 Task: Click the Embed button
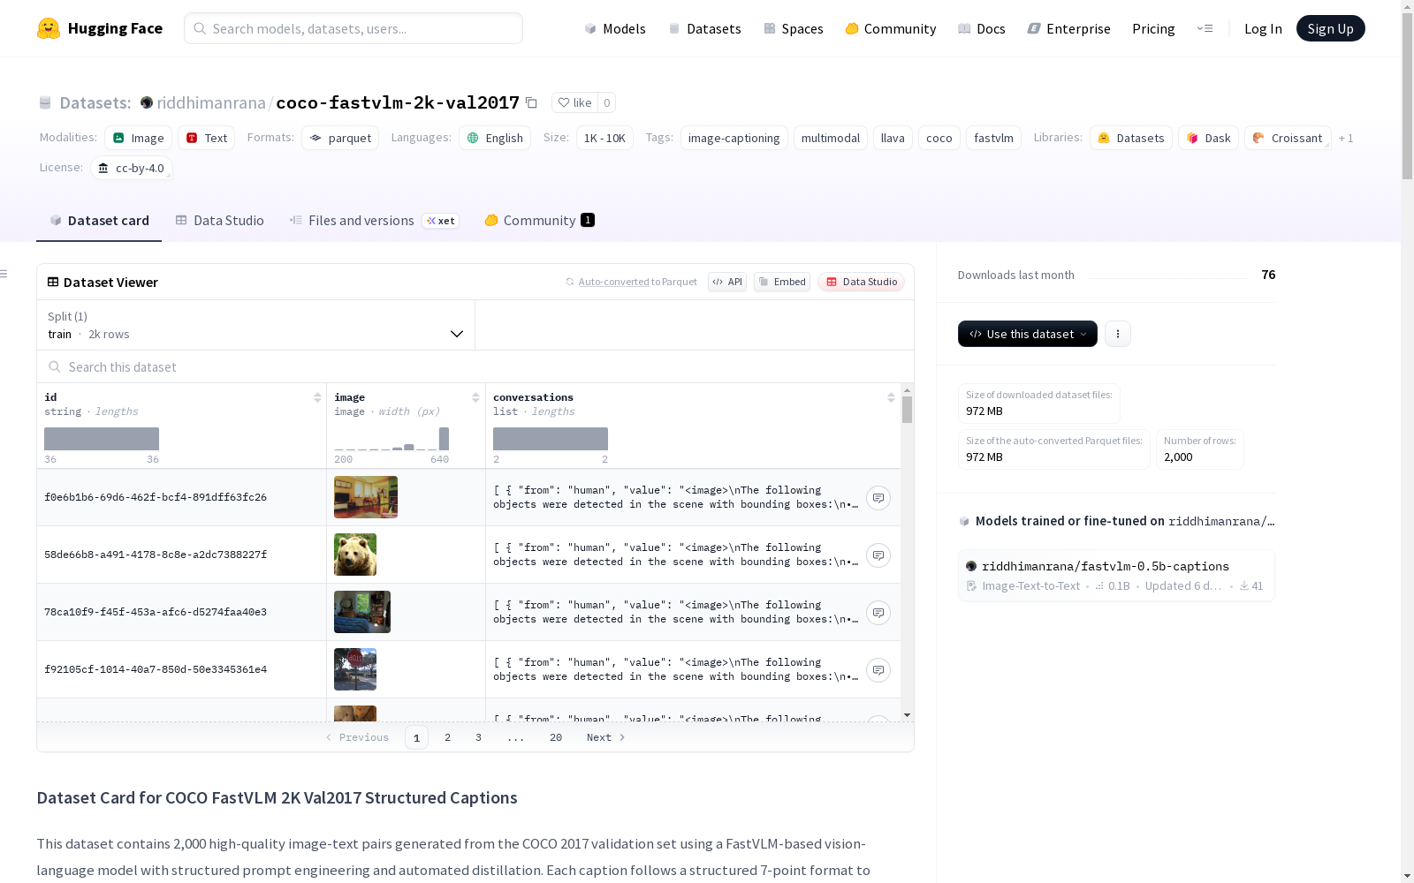(782, 282)
